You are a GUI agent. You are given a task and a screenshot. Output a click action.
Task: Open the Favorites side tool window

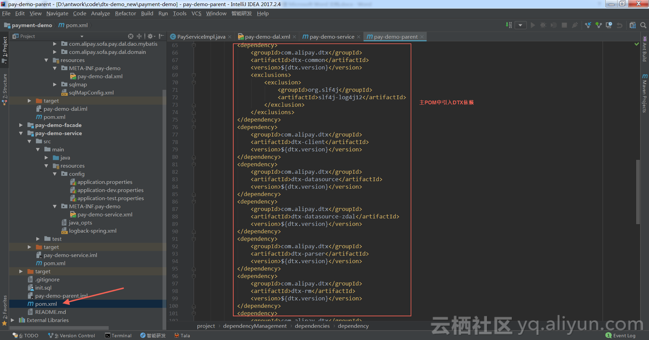pos(5,311)
